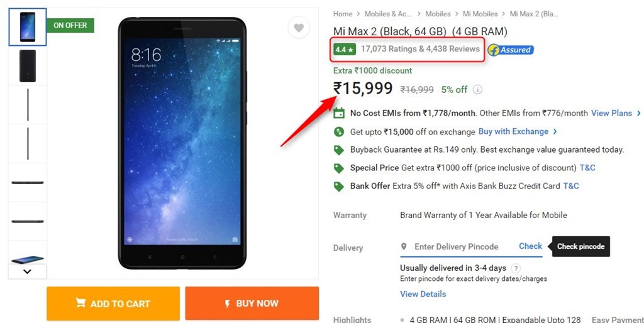Image resolution: width=644 pixels, height=323 pixels.
Task: Select the phone back view thumbnail
Action: (28, 65)
